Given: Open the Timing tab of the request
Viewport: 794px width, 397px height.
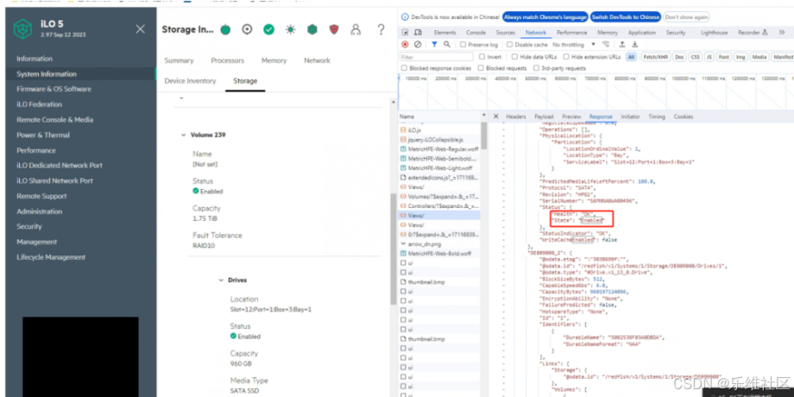Looking at the screenshot, I should click(656, 117).
